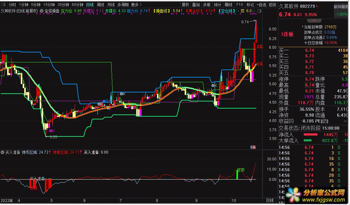Image resolution: width=350 pixels, height=205 pixels.
Task: Click the 支撑价: 4.33 indicator value
Action: point(115,11)
